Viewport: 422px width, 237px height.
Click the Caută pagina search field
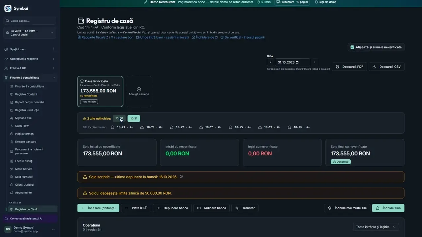point(30,21)
